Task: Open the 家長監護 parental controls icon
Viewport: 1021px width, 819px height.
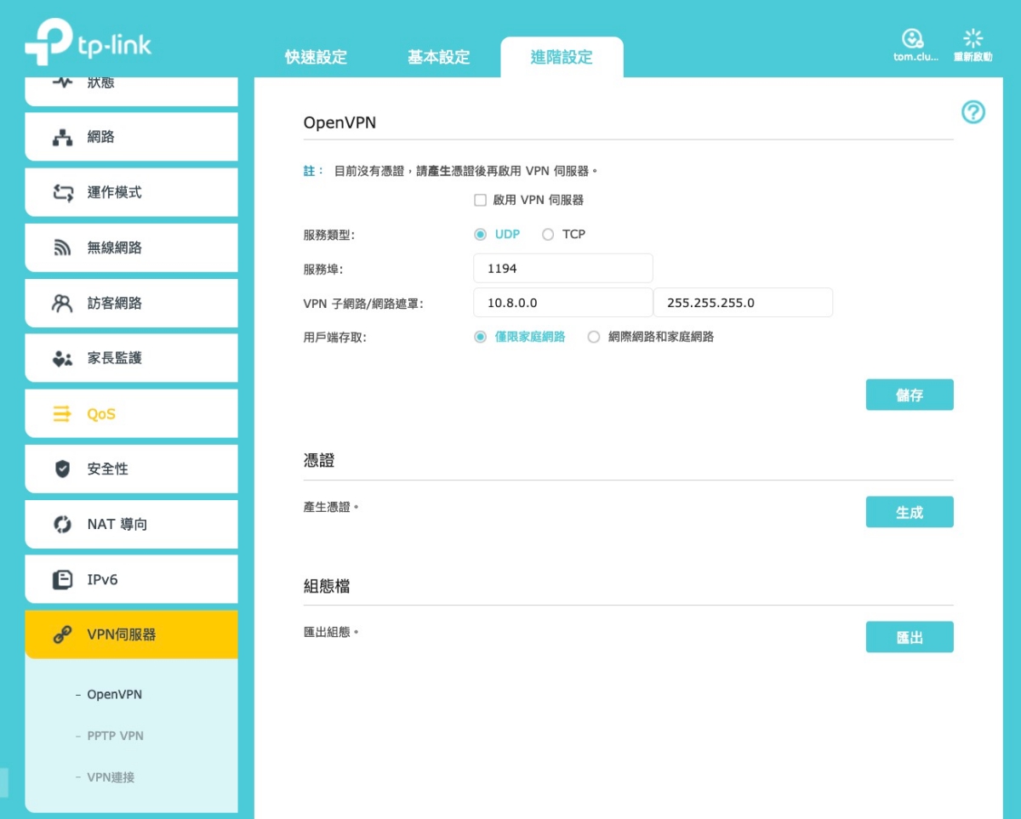Action: click(63, 359)
